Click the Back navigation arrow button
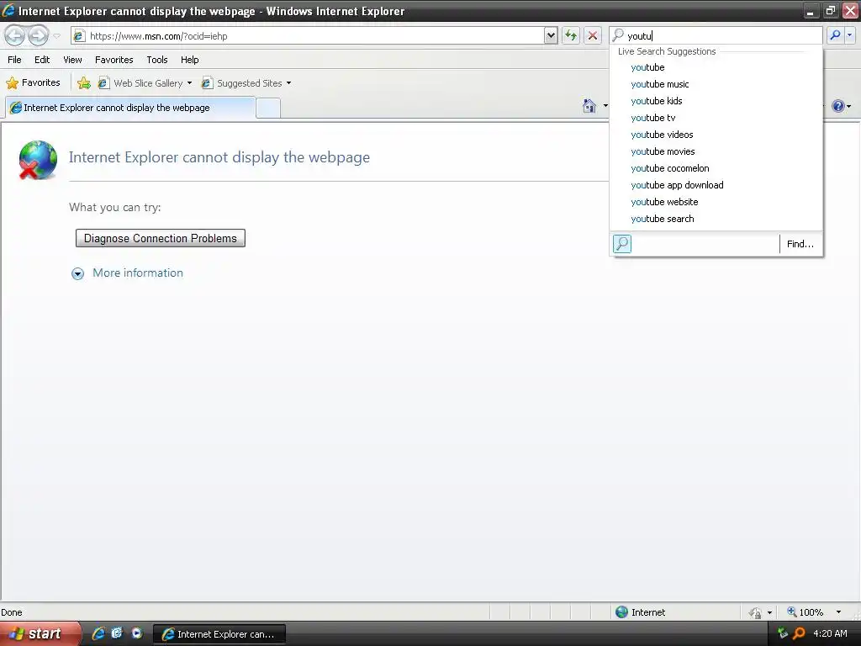The height and width of the screenshot is (646, 861). click(x=15, y=35)
